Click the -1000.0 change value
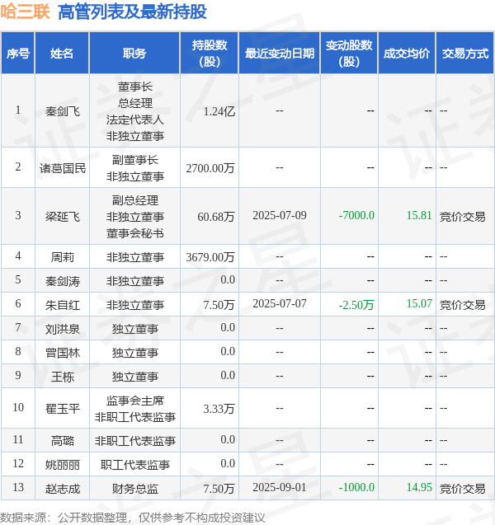The height and width of the screenshot is (525, 495). click(x=356, y=488)
